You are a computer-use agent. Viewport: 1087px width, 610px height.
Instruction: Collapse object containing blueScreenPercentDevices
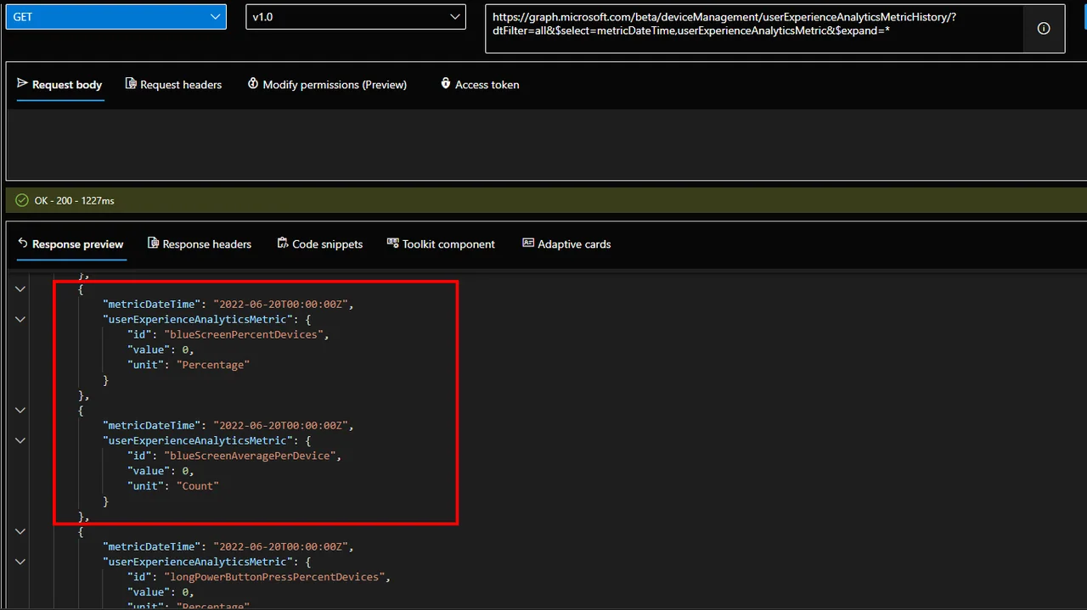[x=20, y=289]
